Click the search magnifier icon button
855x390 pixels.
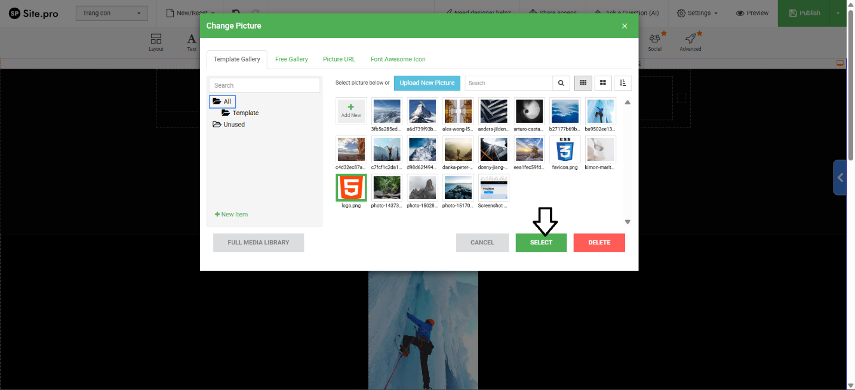[x=561, y=83]
